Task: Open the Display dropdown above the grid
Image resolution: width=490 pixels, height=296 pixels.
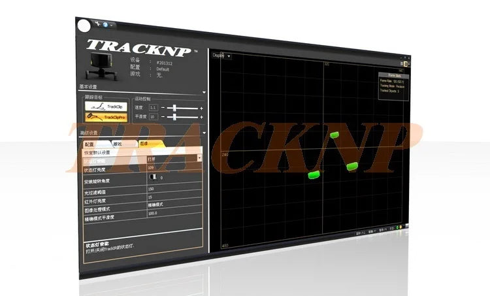Action: pyautogui.click(x=222, y=56)
